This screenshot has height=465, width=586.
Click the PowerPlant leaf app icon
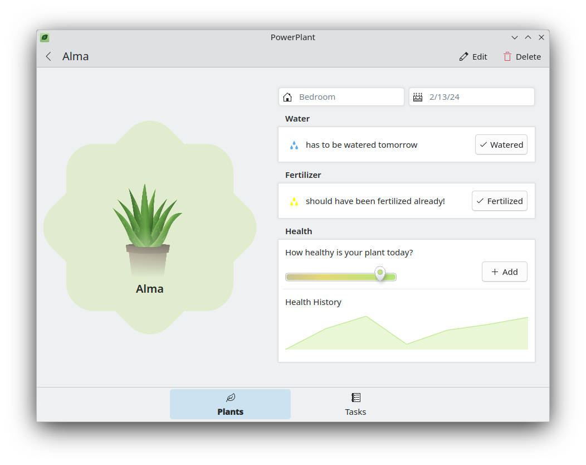(45, 38)
